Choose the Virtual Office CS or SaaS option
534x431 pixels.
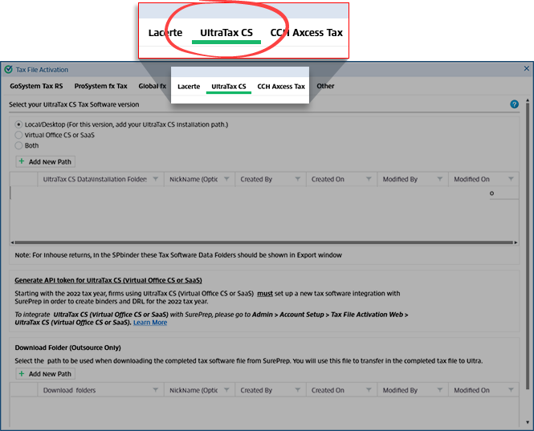[x=19, y=135]
